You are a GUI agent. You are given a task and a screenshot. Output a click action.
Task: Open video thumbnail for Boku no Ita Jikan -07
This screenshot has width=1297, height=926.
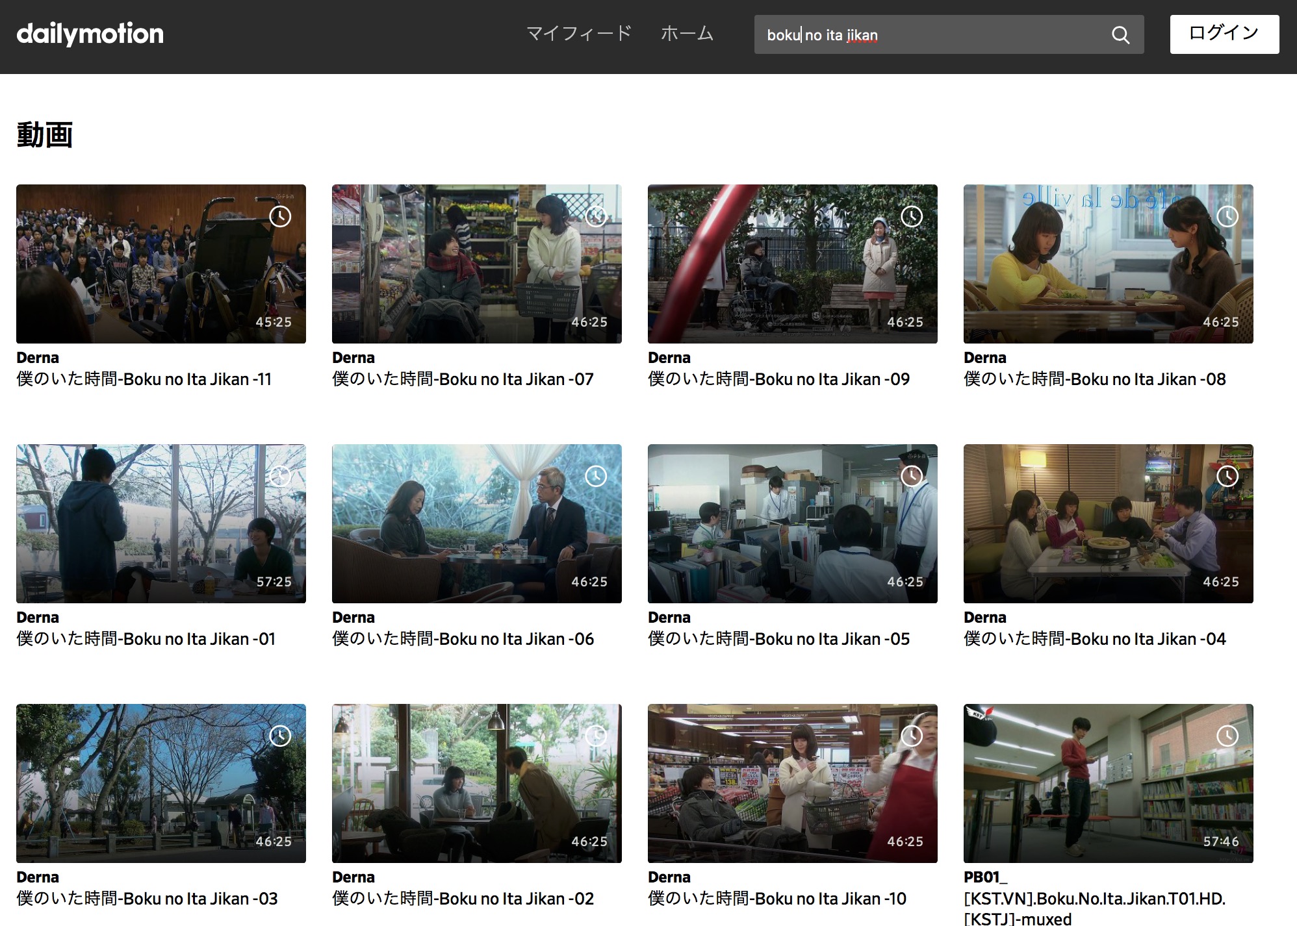477,264
